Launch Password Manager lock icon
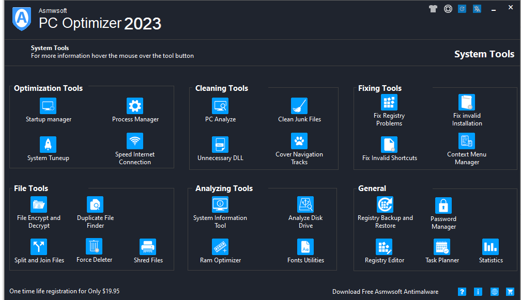 (x=443, y=206)
